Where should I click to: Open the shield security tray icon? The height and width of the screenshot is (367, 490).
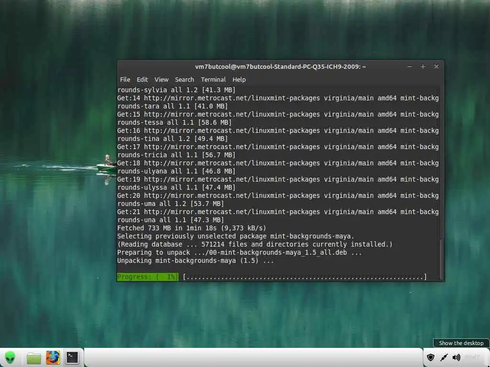(x=430, y=357)
